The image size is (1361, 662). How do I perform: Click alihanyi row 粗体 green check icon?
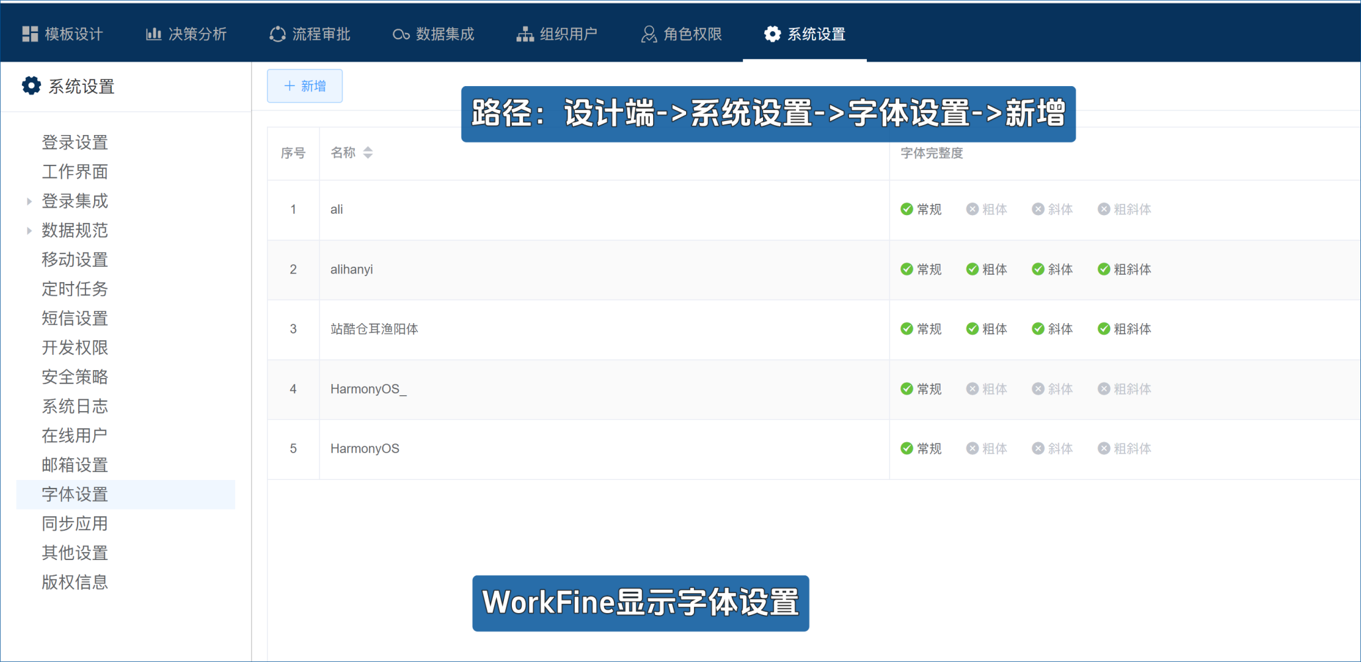(972, 269)
